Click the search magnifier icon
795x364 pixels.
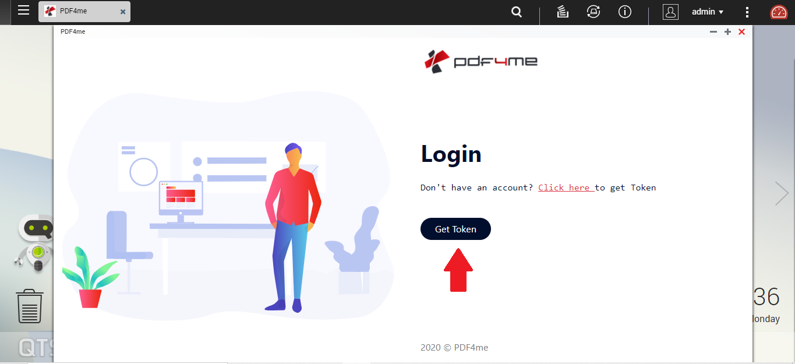pyautogui.click(x=517, y=12)
